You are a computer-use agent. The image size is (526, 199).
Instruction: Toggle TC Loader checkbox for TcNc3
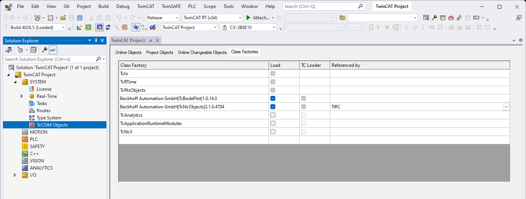[x=303, y=131]
